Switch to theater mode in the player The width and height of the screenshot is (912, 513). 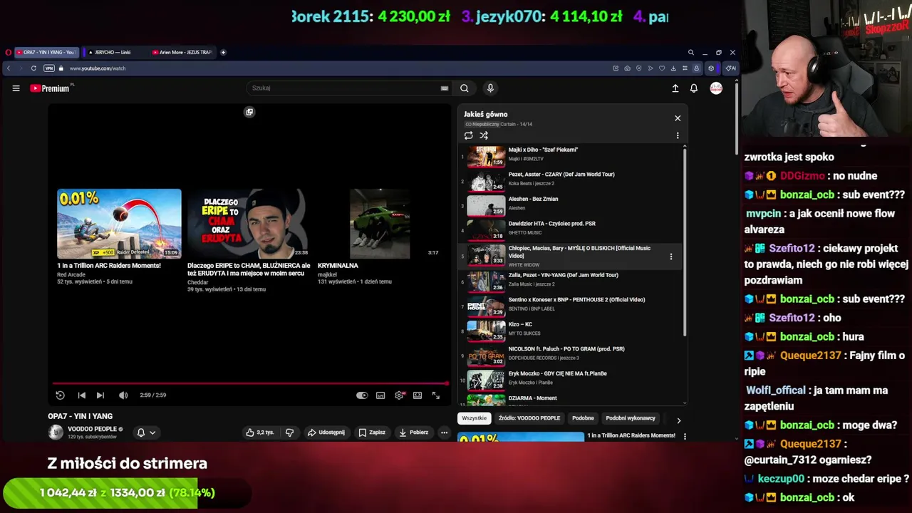418,395
